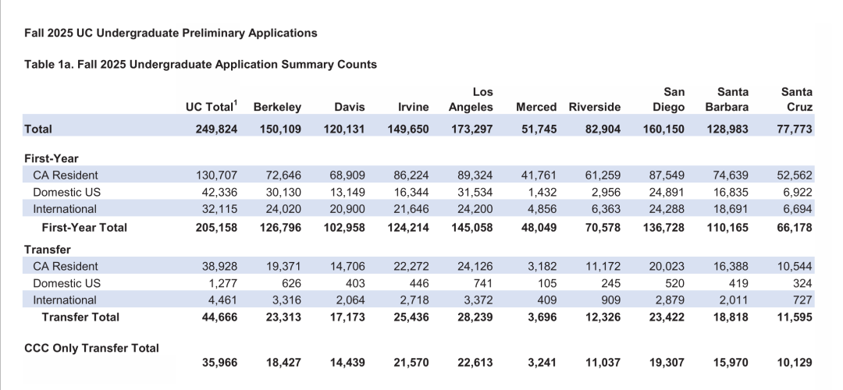843x390 pixels.
Task: Select UC Total Transfer Domestic US value 1,277
Action: point(222,283)
